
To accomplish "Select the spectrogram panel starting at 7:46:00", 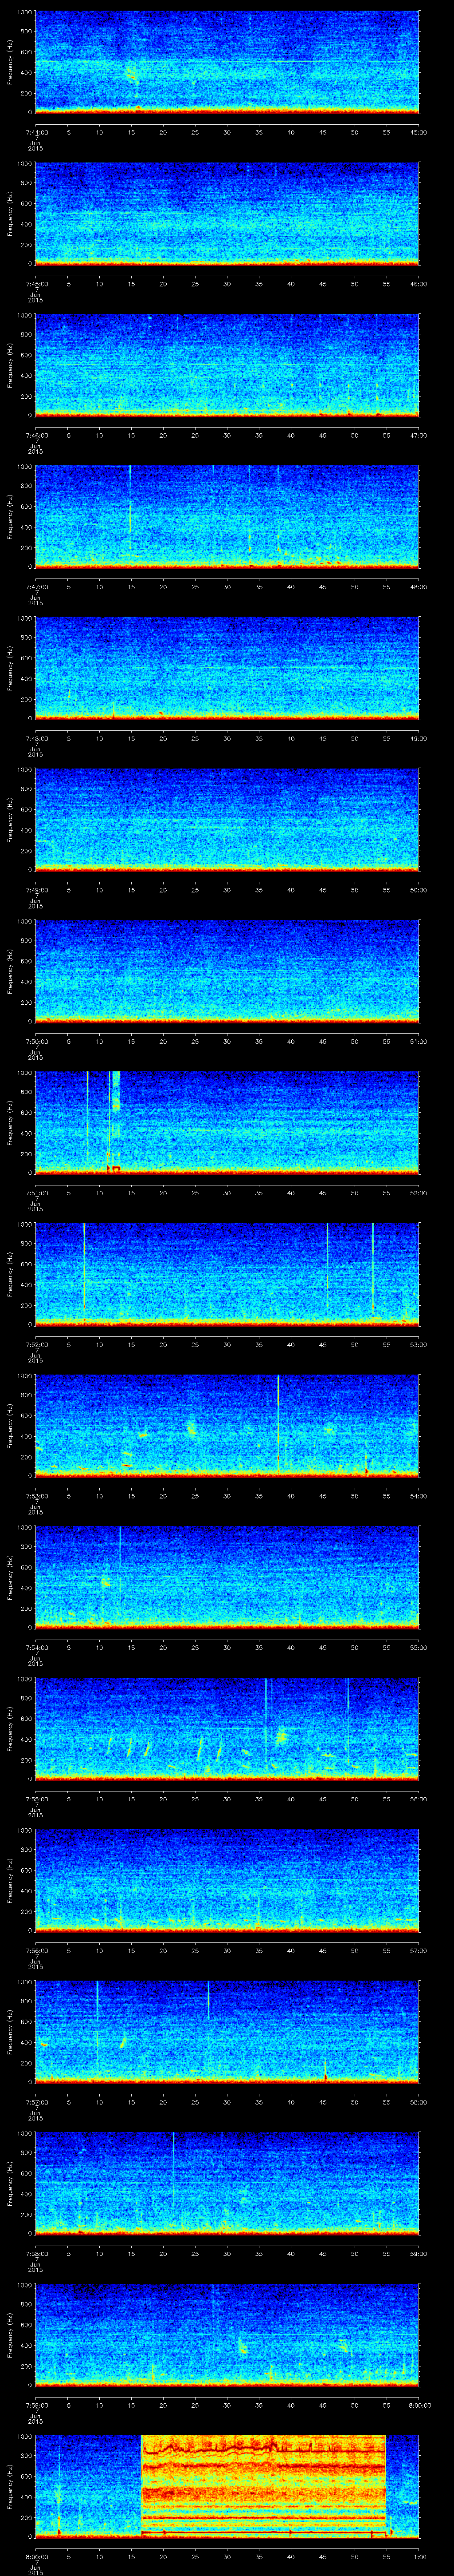I will pos(227,365).
